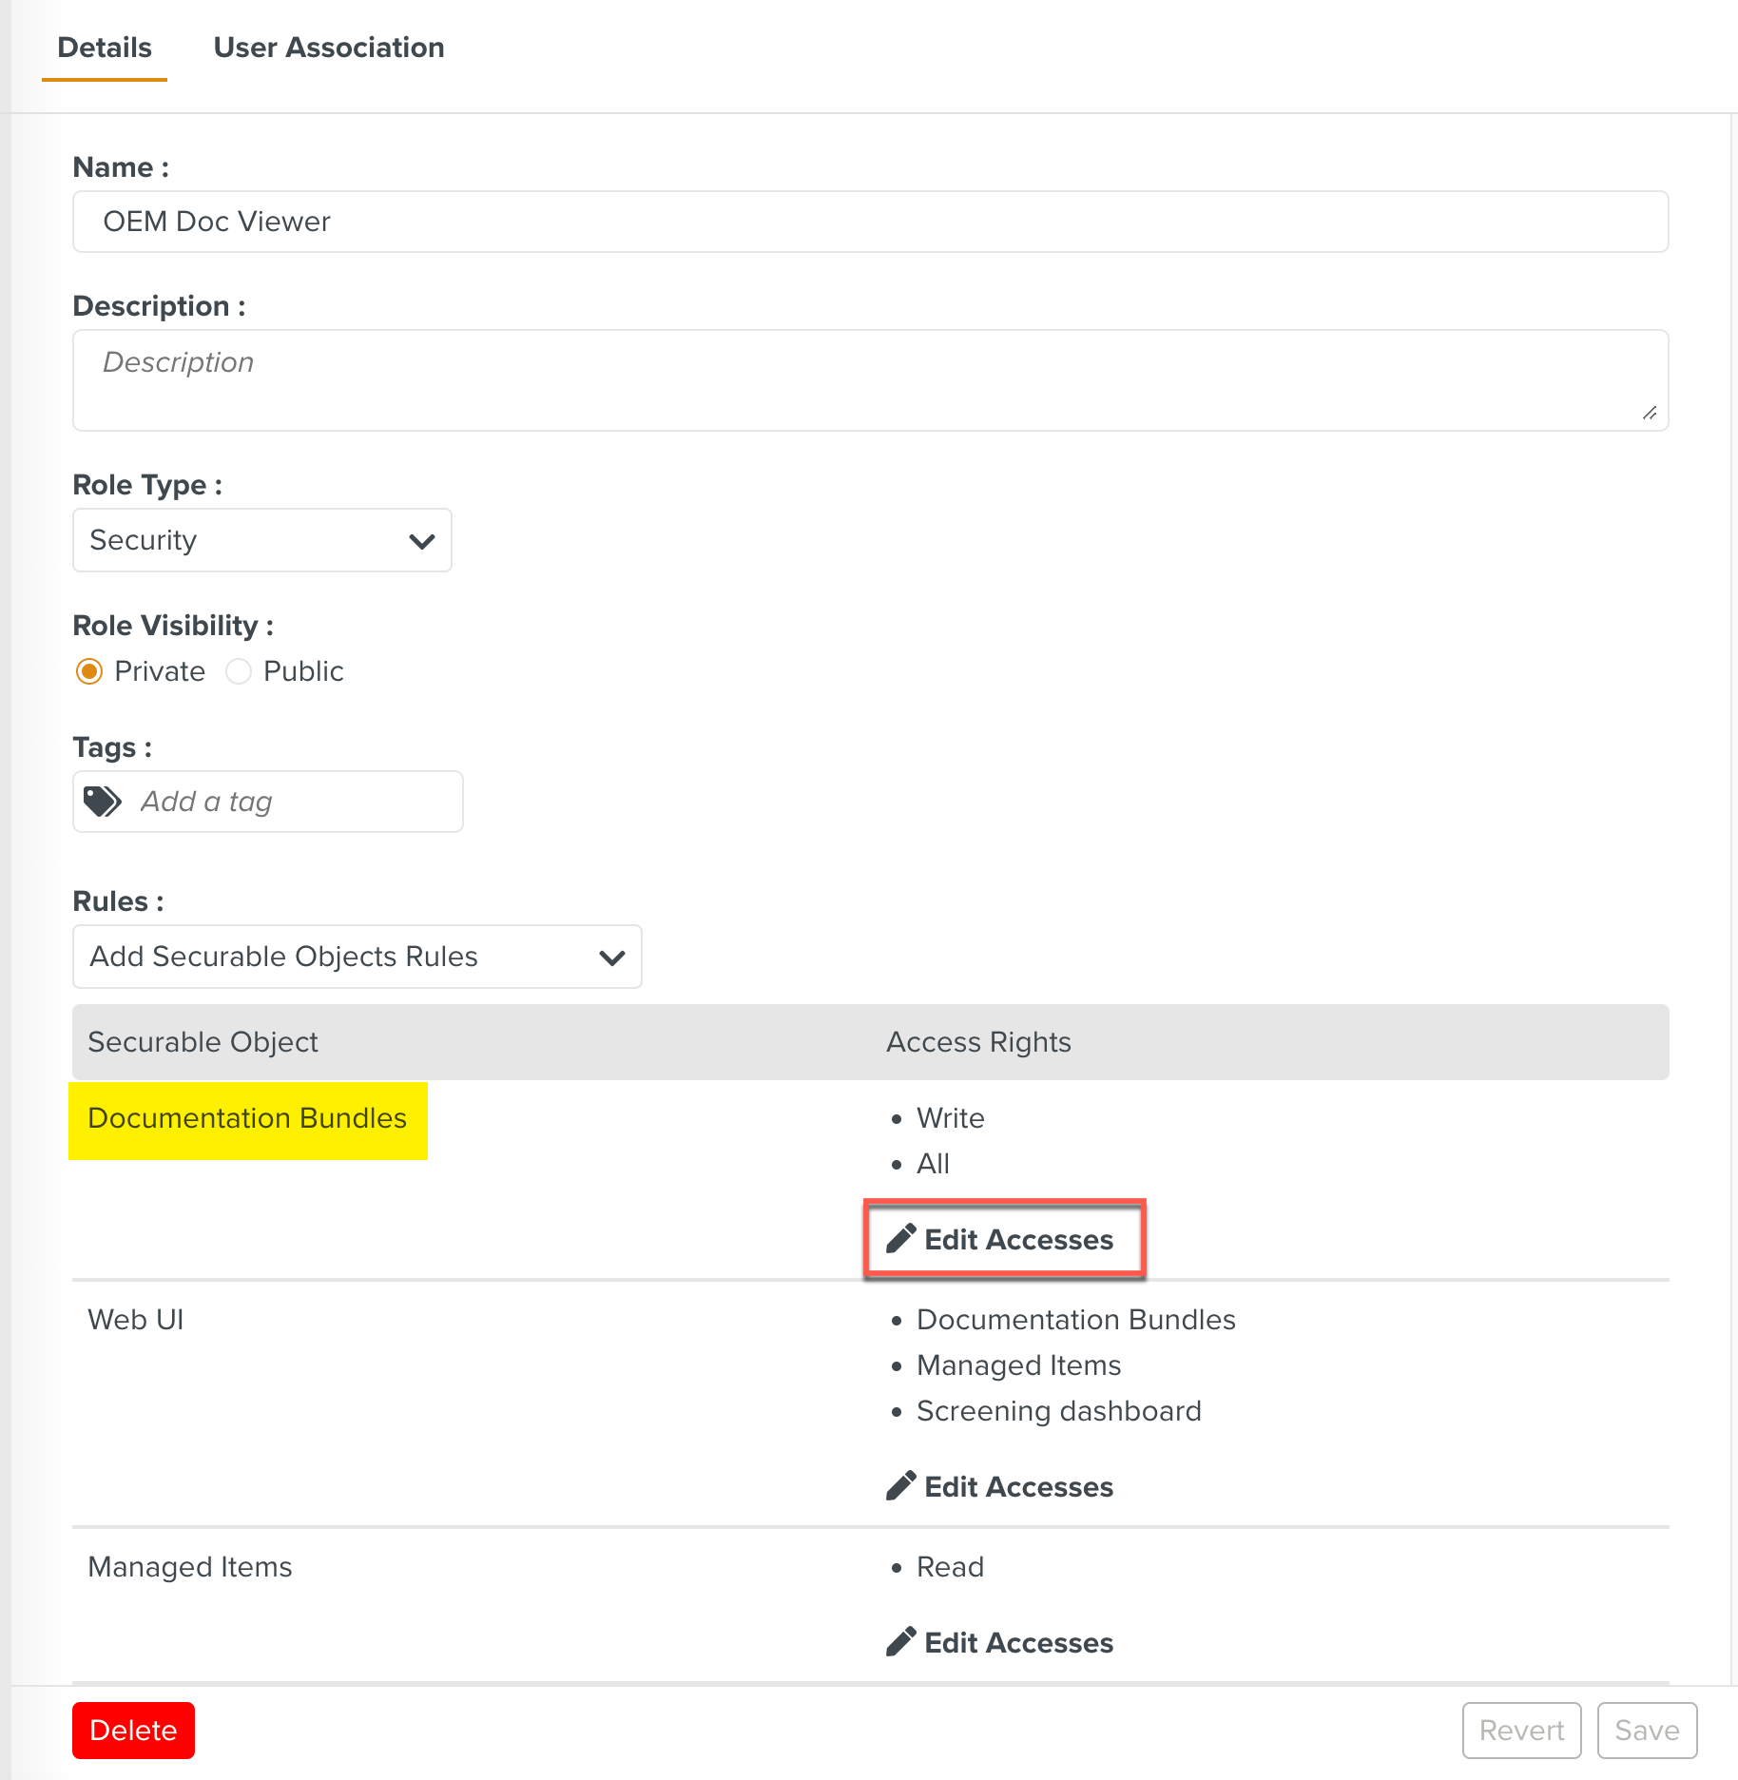Click the Securable Object column header
This screenshot has width=1738, height=1780.
point(203,1042)
